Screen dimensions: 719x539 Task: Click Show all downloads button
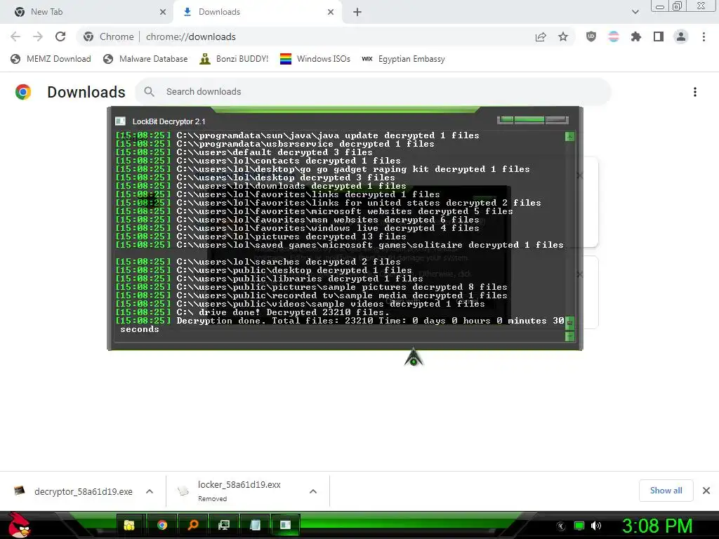666,491
